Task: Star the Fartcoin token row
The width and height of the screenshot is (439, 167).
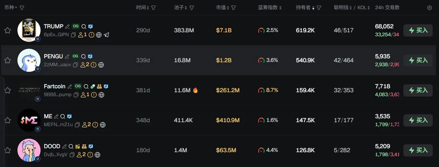Action: point(8,90)
